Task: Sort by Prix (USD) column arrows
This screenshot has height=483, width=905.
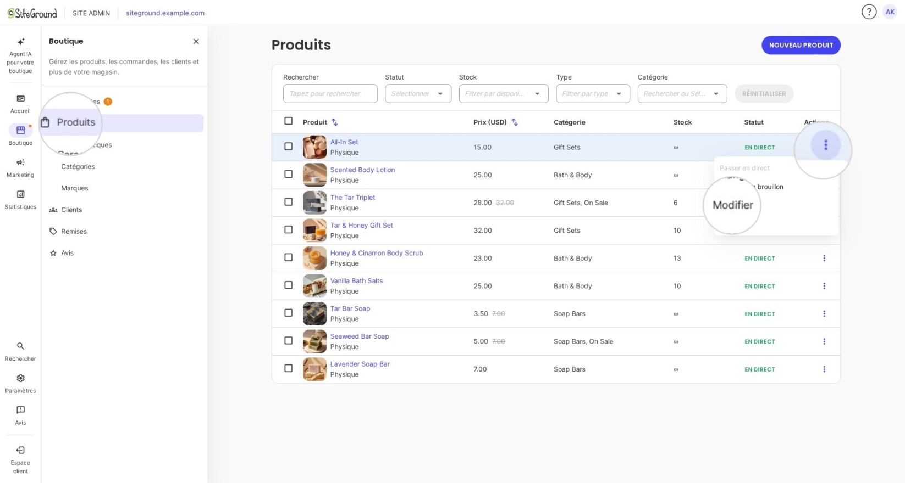Action: tap(515, 122)
